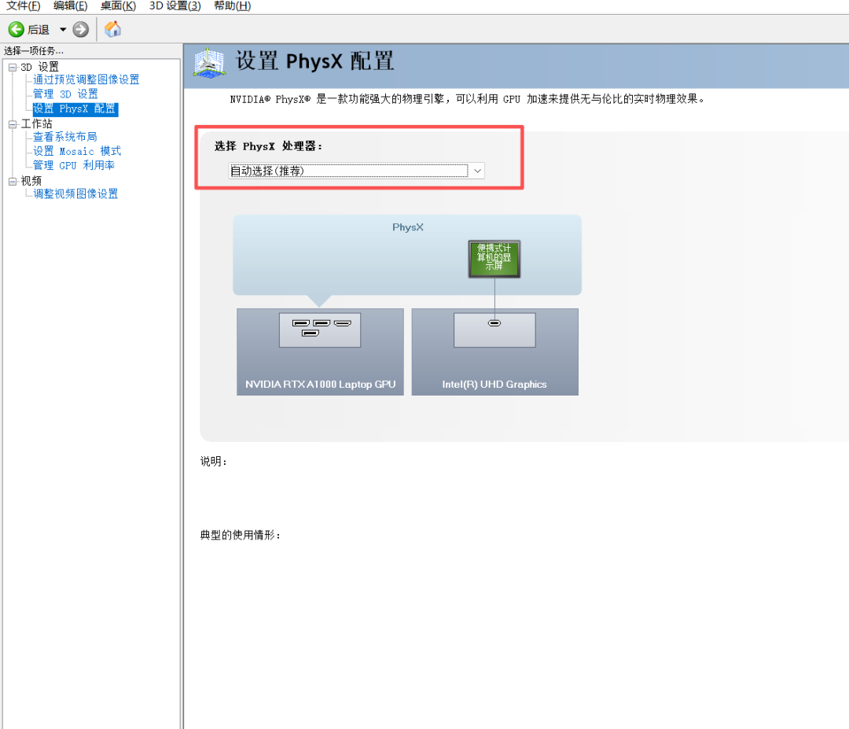Open 管理 3D 设置 page

coord(65,94)
